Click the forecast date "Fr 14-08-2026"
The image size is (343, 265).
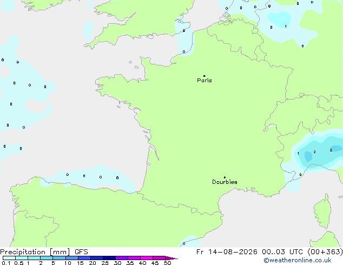coord(227,252)
